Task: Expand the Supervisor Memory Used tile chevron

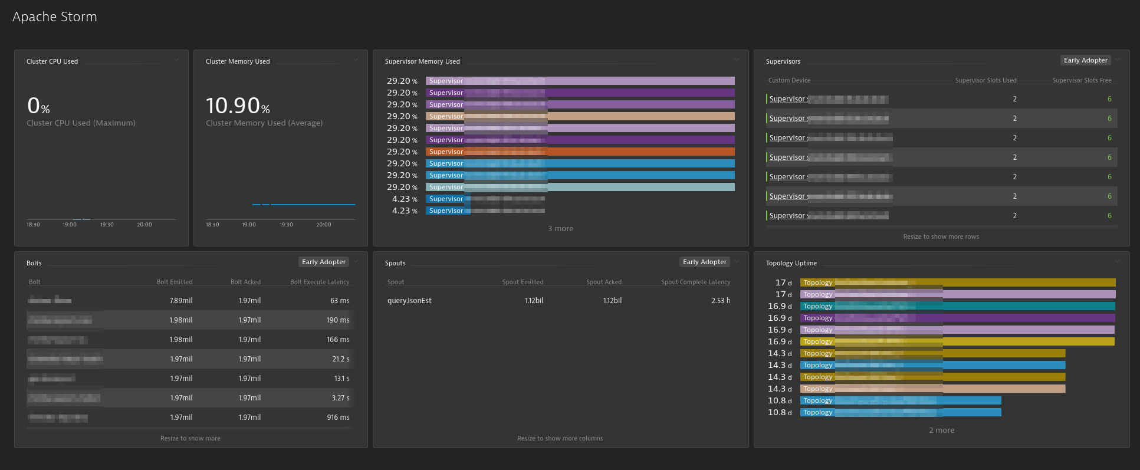Action: tap(737, 60)
